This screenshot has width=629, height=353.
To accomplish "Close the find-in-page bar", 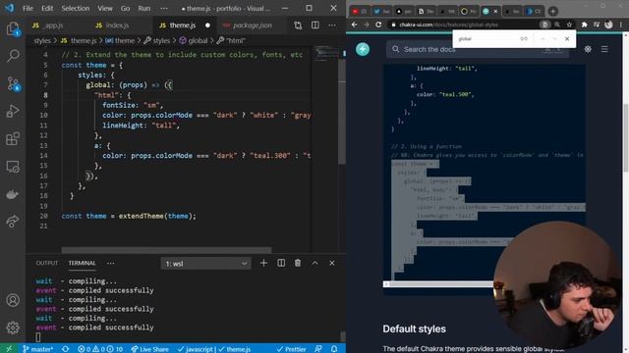I will click(567, 39).
